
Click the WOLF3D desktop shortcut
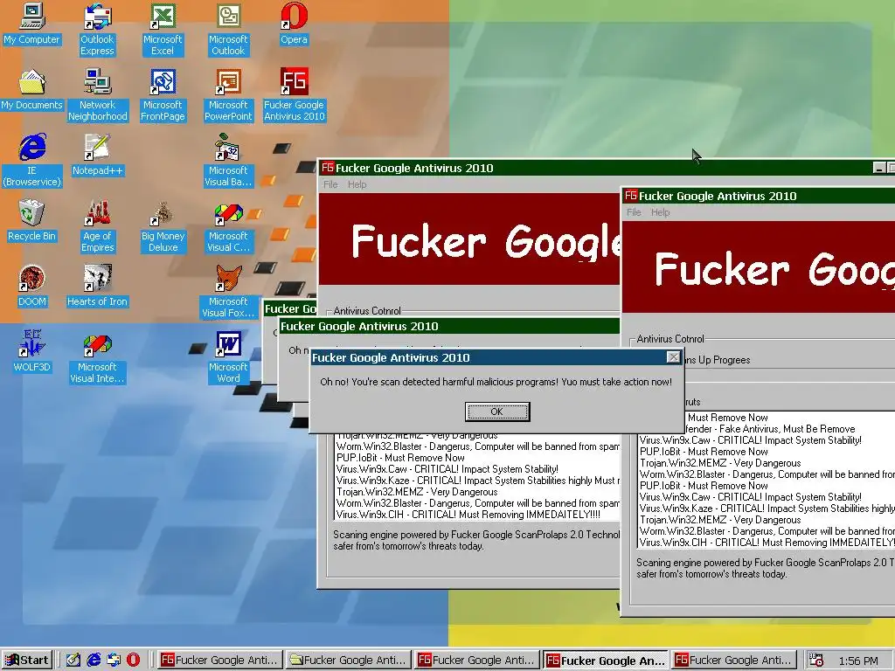[31, 352]
